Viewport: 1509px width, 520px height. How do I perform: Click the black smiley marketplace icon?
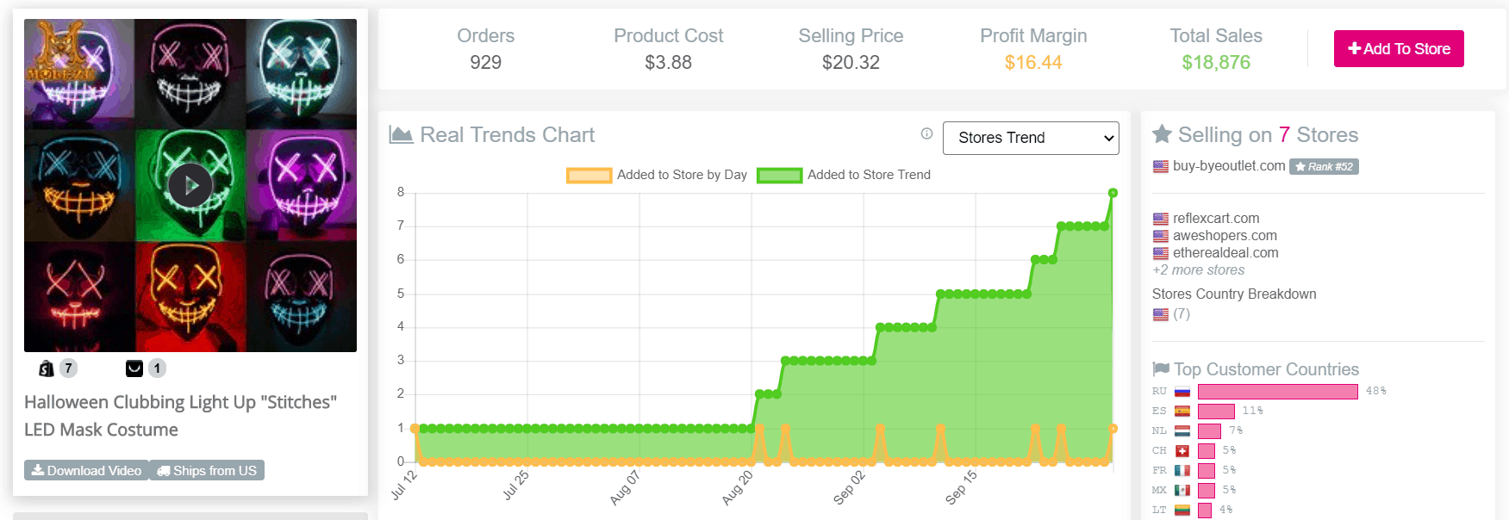[x=134, y=368]
